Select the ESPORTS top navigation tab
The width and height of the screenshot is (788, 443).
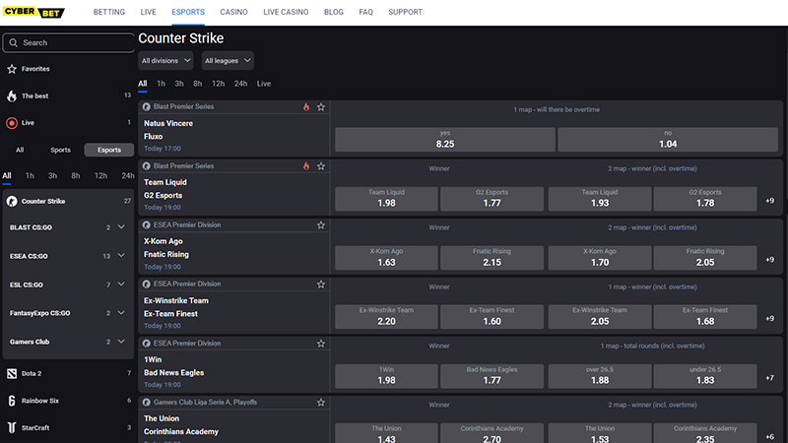point(188,12)
